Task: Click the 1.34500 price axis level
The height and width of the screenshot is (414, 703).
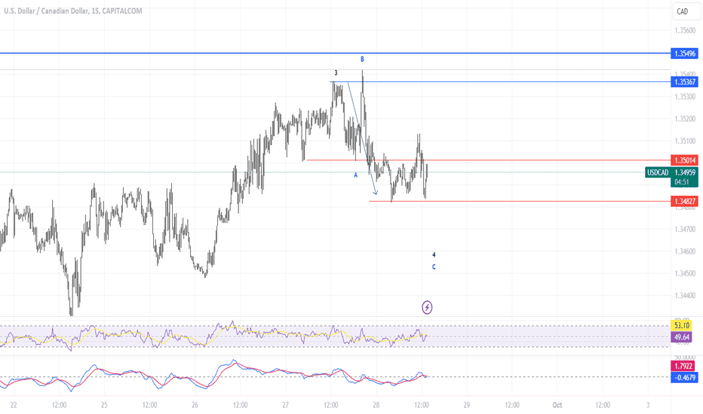Action: tap(685, 273)
